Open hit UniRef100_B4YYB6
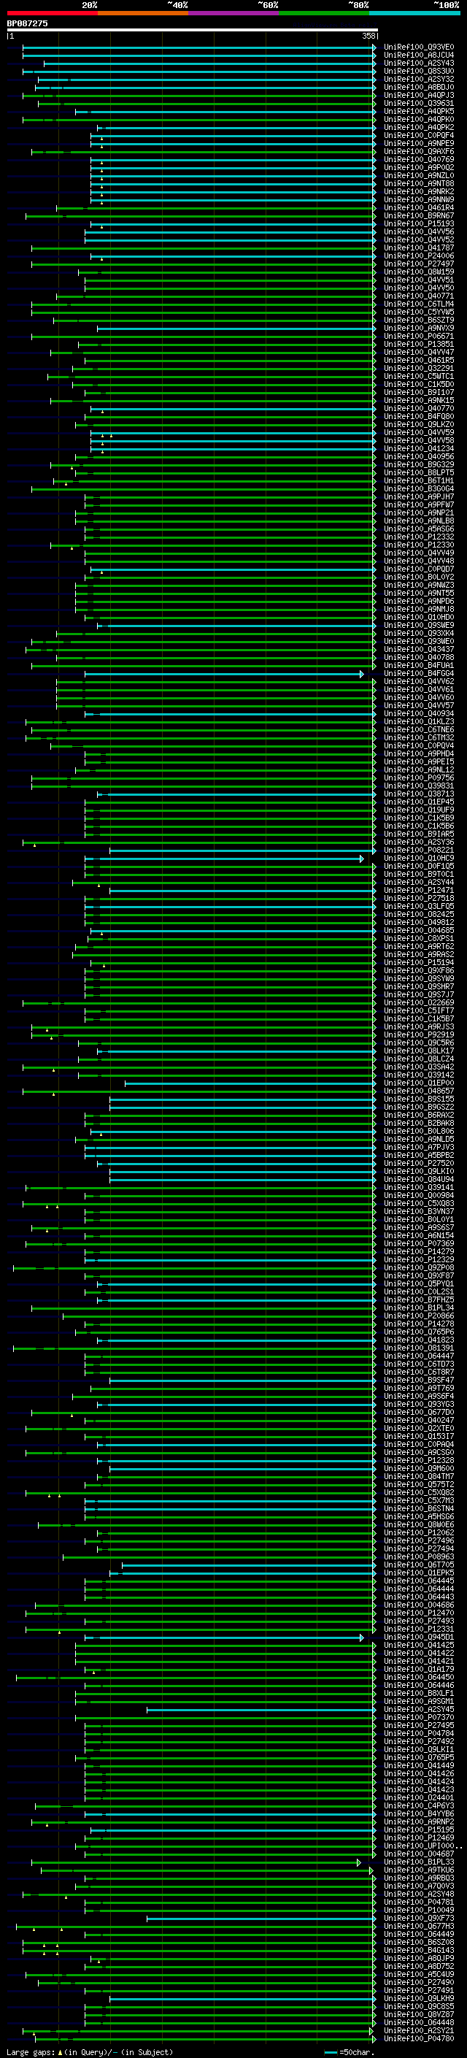 coord(419,1814)
